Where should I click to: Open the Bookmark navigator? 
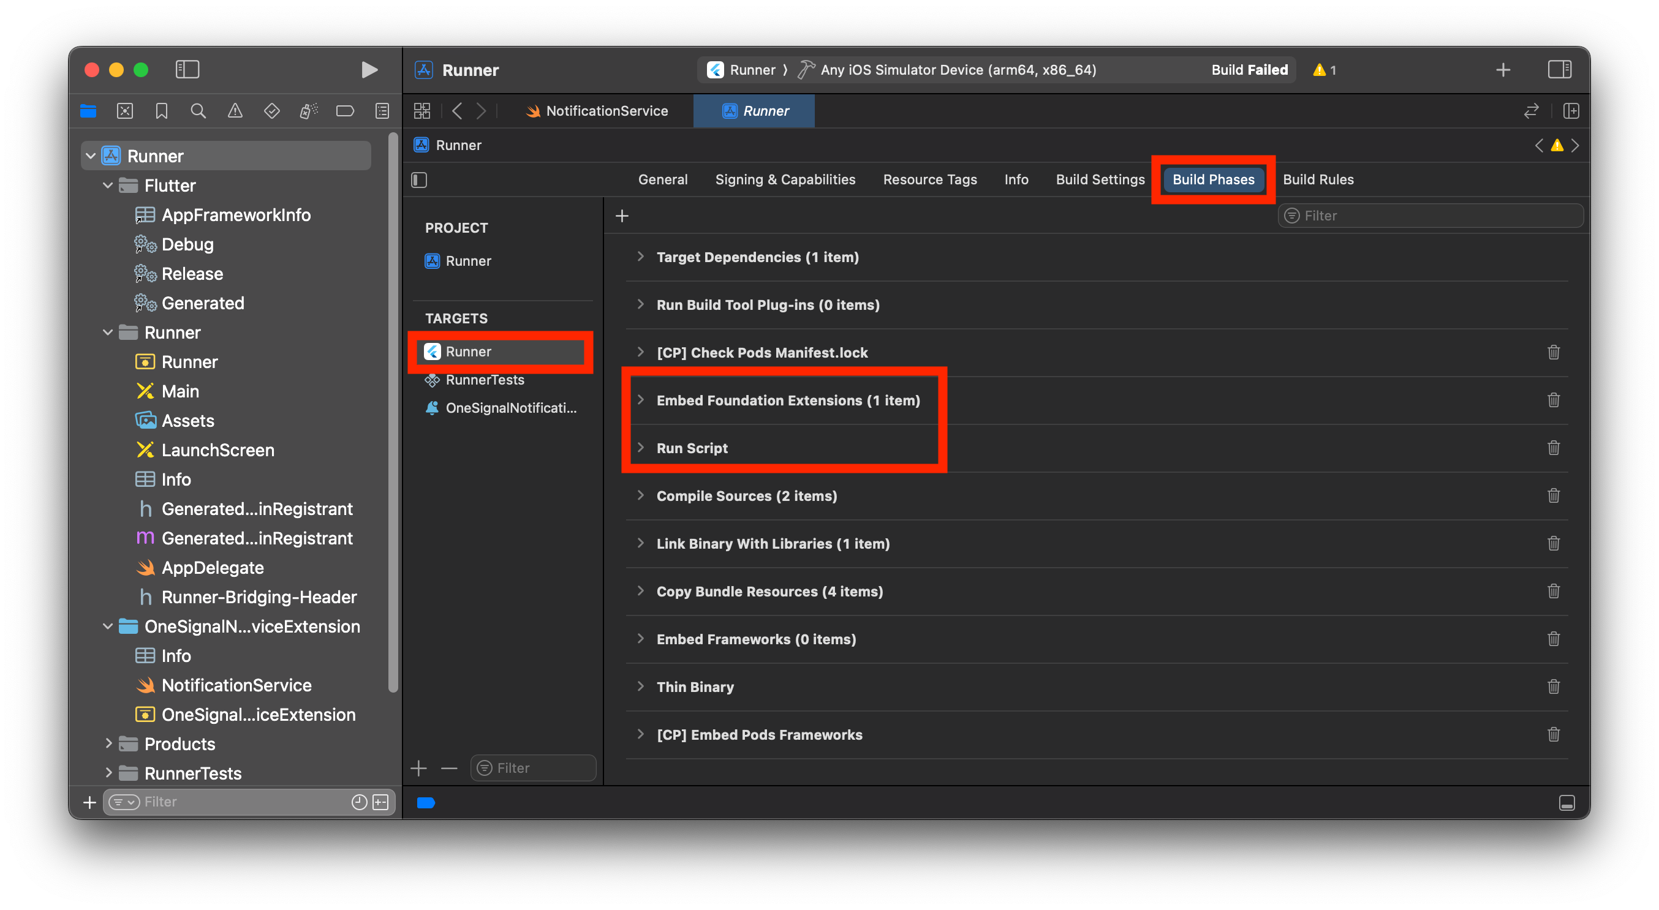click(x=162, y=111)
